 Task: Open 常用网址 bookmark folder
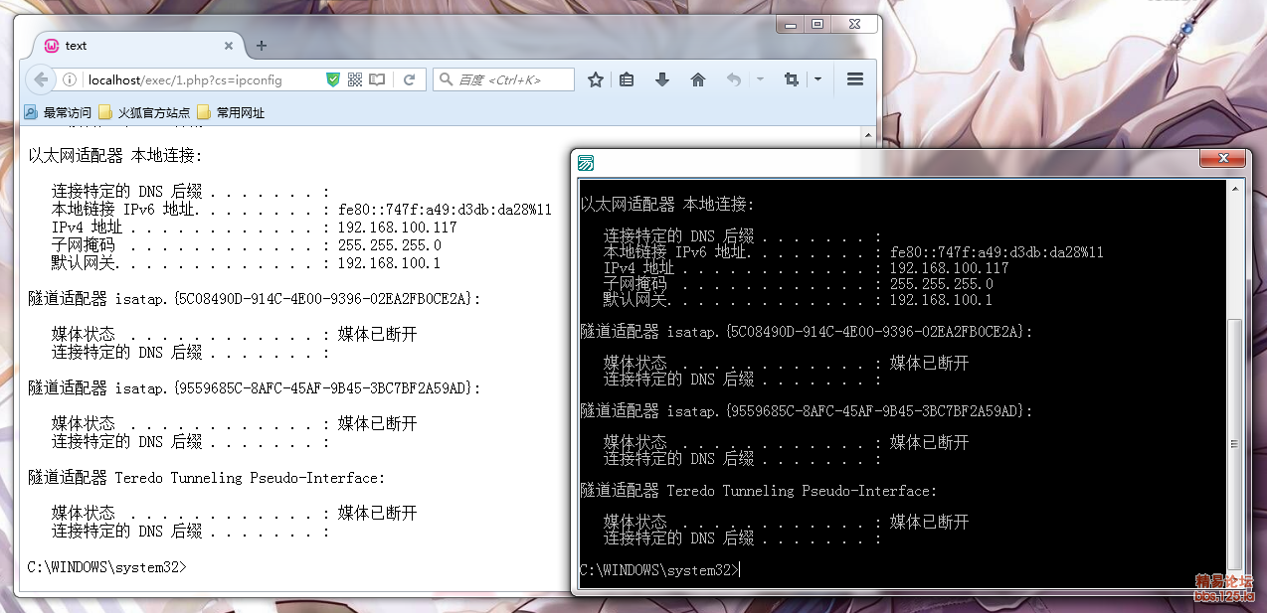pyautogui.click(x=231, y=112)
